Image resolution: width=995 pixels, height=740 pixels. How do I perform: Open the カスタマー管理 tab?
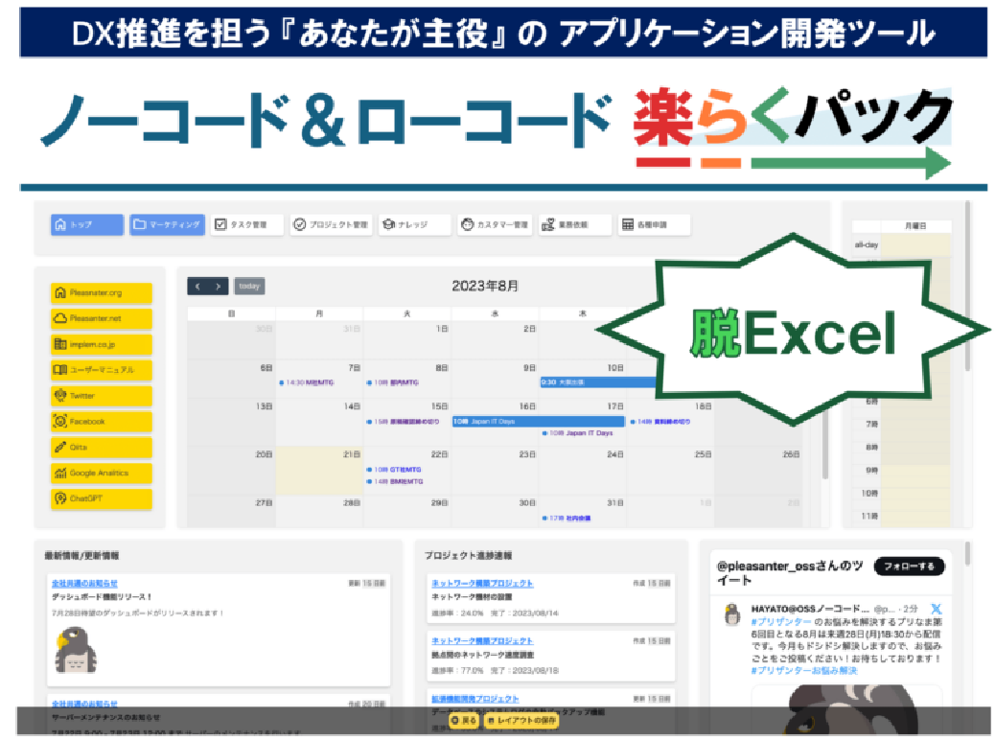[495, 224]
